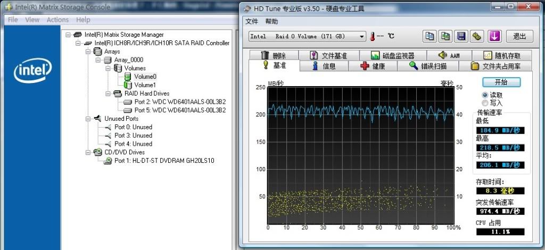Open the 文件 menu in HD Tune
This screenshot has width=545, height=250.
tap(252, 21)
